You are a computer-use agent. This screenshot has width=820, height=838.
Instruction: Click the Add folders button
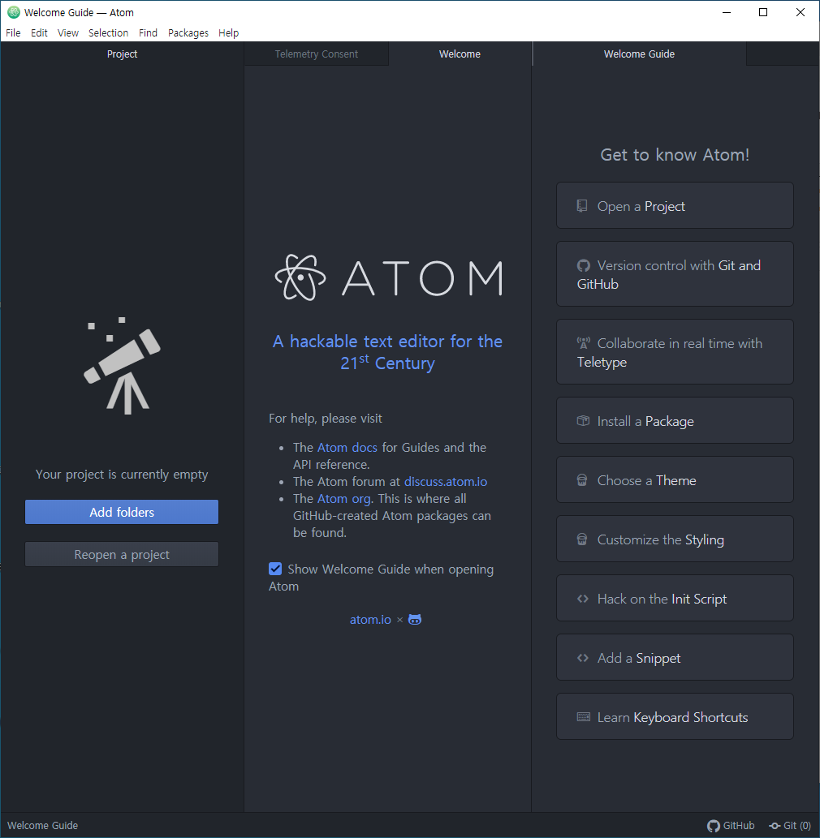tap(122, 512)
